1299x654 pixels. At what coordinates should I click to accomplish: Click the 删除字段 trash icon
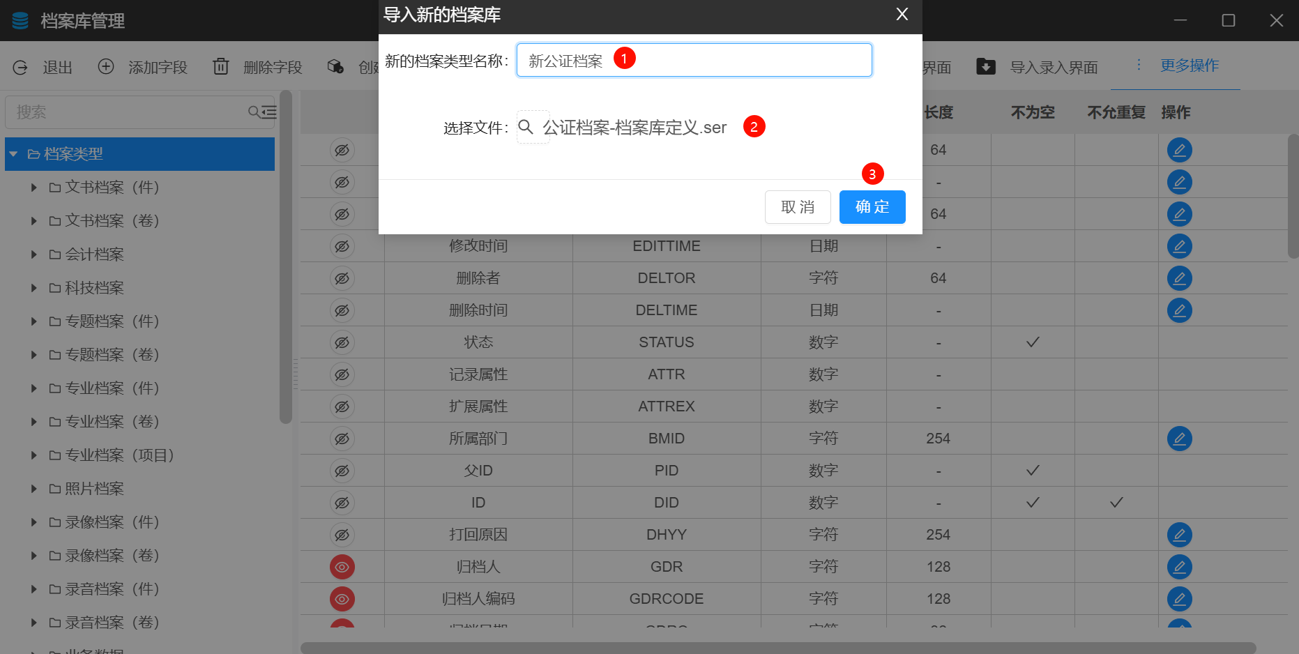coord(221,67)
